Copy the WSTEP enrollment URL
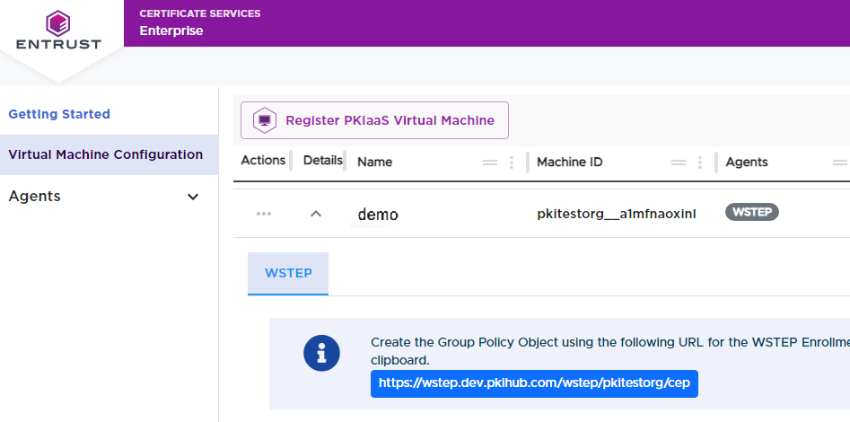The height and width of the screenshot is (422, 850). pos(534,383)
